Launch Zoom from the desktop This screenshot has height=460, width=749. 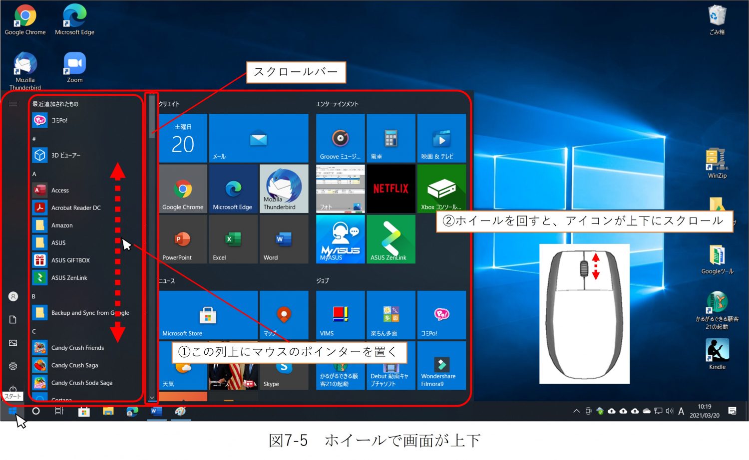(74, 67)
